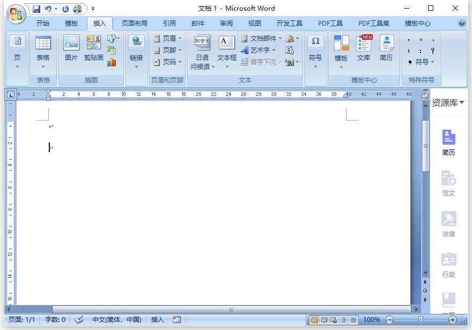Open the PDF工具集 tab
The image size is (472, 330).
[373, 24]
